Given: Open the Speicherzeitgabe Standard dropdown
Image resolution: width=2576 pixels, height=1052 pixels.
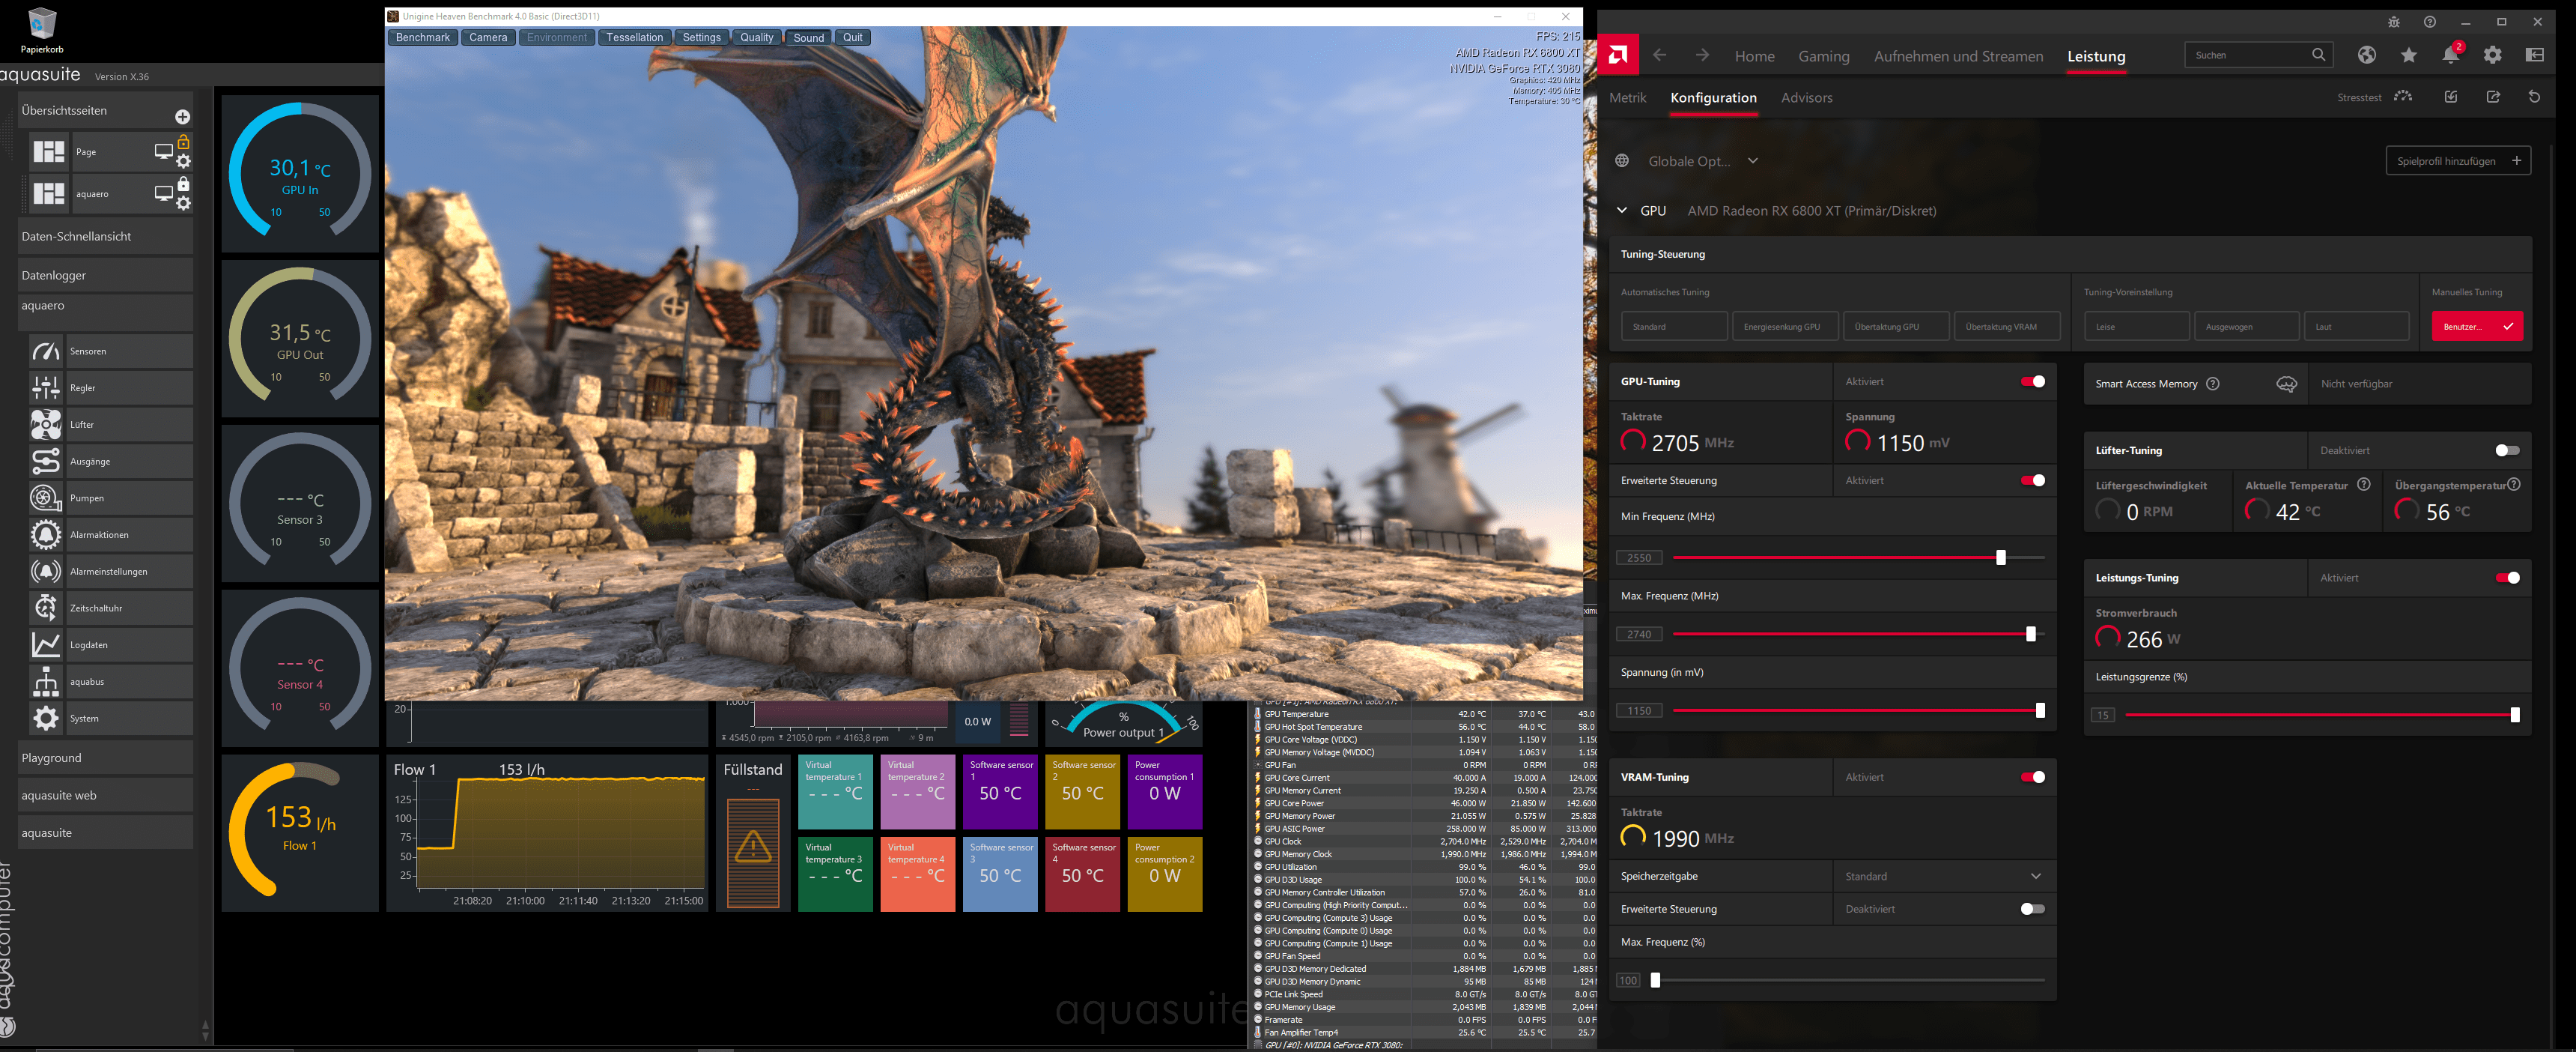Looking at the screenshot, I should tap(1943, 877).
